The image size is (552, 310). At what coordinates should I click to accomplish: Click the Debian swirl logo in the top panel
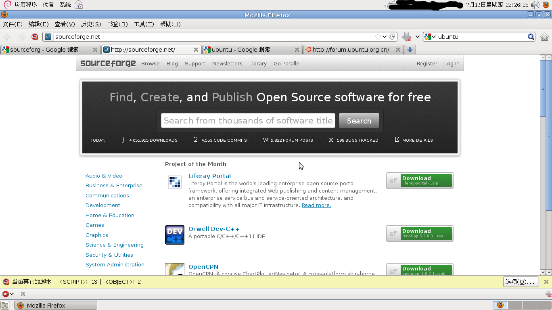point(7,5)
